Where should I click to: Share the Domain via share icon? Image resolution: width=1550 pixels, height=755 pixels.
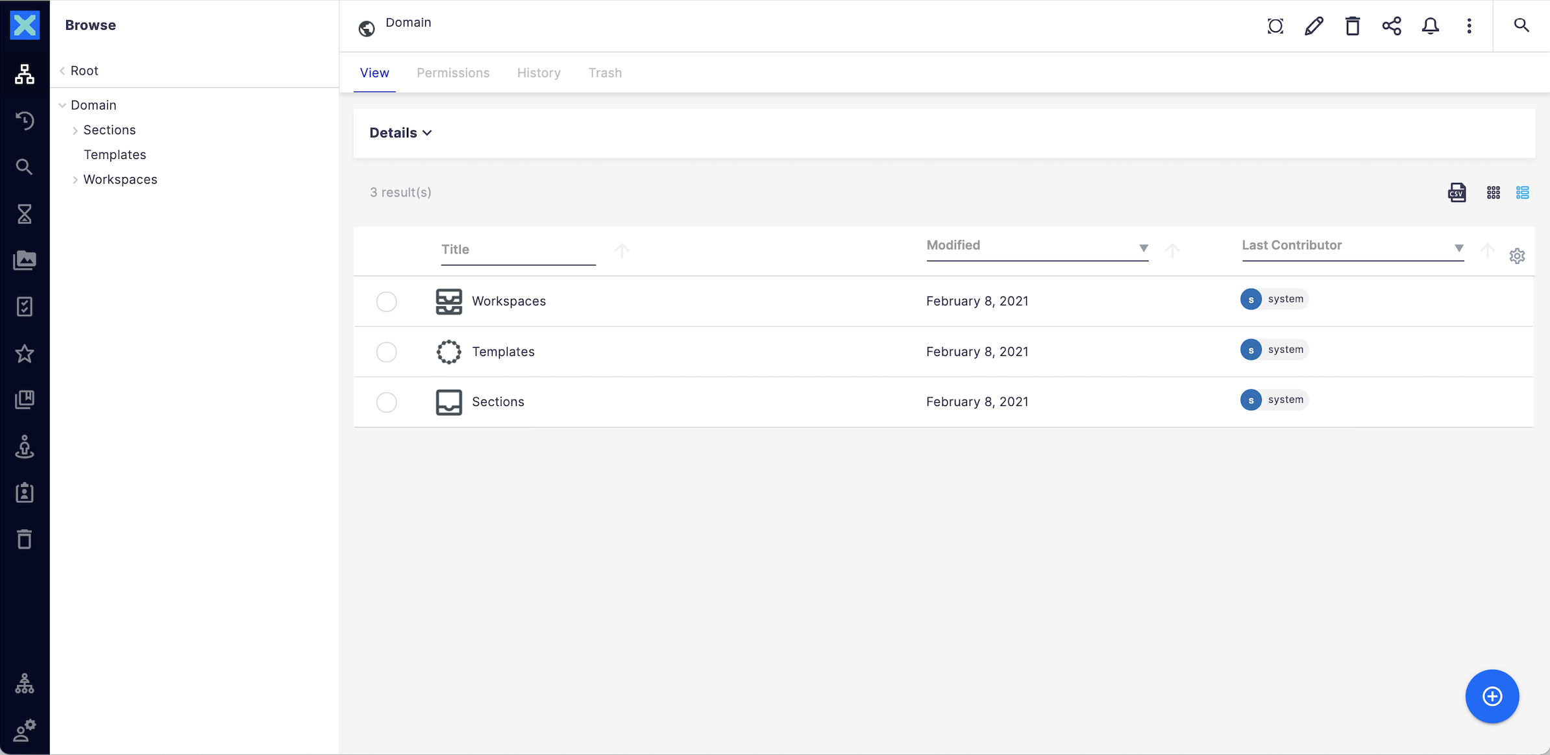(1392, 26)
